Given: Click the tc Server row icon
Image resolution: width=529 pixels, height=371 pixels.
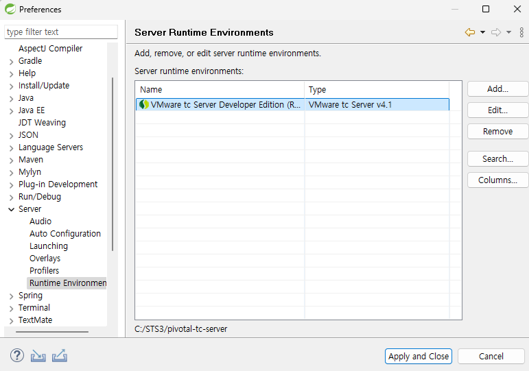Looking at the screenshot, I should [144, 104].
